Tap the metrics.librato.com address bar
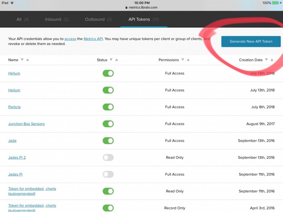This screenshot has height=212, width=283. [141, 8]
